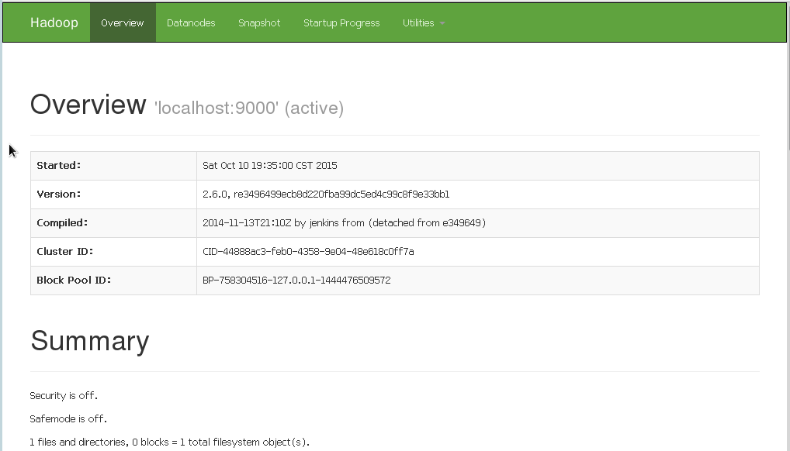Expand the Utilities dropdown menu

(x=424, y=22)
